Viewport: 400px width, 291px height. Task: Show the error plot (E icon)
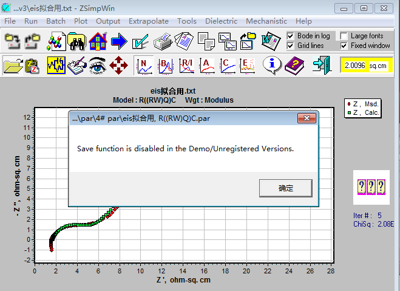tap(247, 66)
